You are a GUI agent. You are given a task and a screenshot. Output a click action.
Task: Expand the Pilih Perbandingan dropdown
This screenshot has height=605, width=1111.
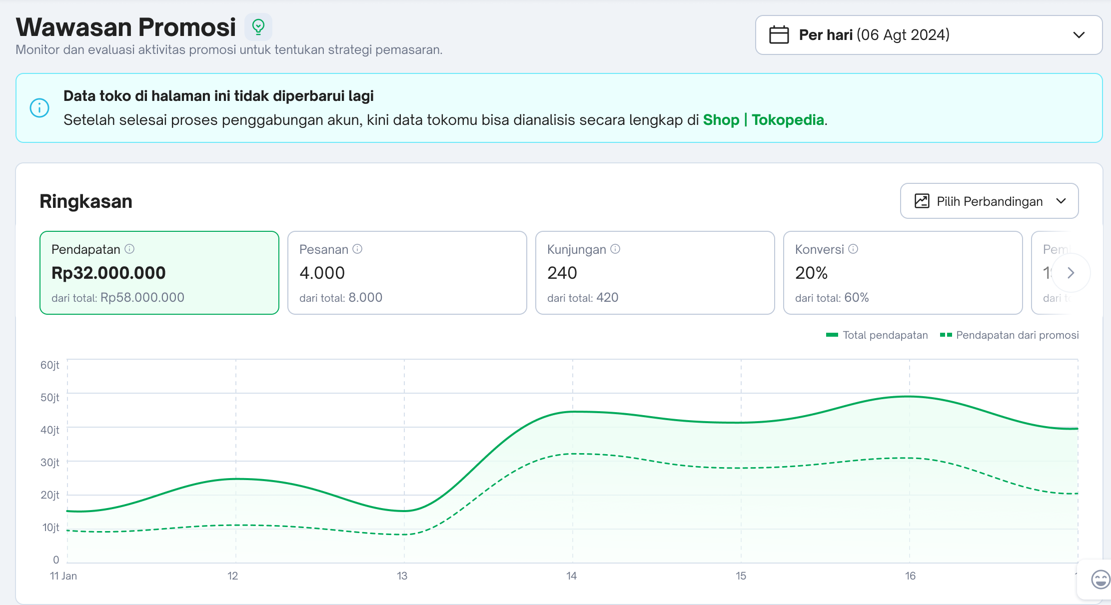989,201
